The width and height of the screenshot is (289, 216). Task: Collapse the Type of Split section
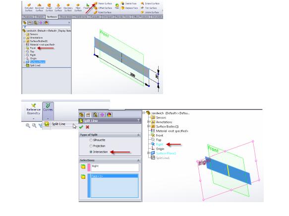click(138, 135)
